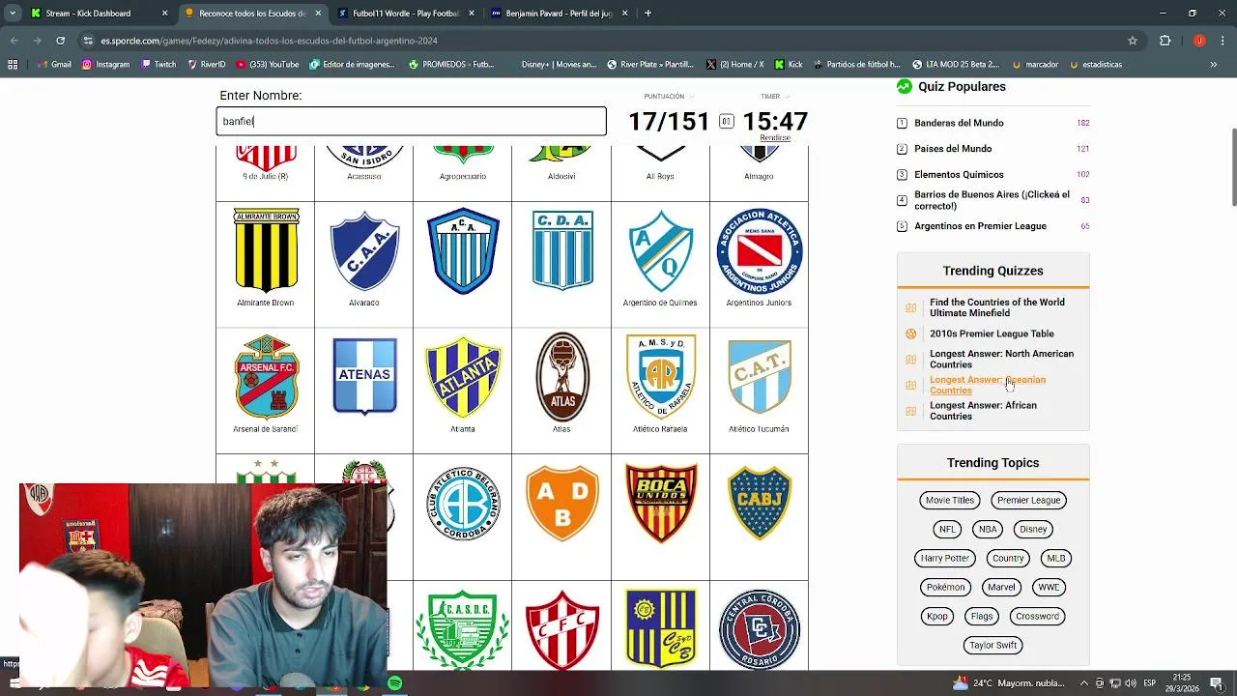Open Spotify from the taskbar
The height and width of the screenshot is (696, 1237).
click(395, 683)
